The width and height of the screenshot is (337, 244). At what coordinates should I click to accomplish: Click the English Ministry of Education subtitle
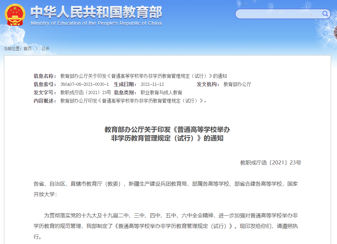coord(96,23)
